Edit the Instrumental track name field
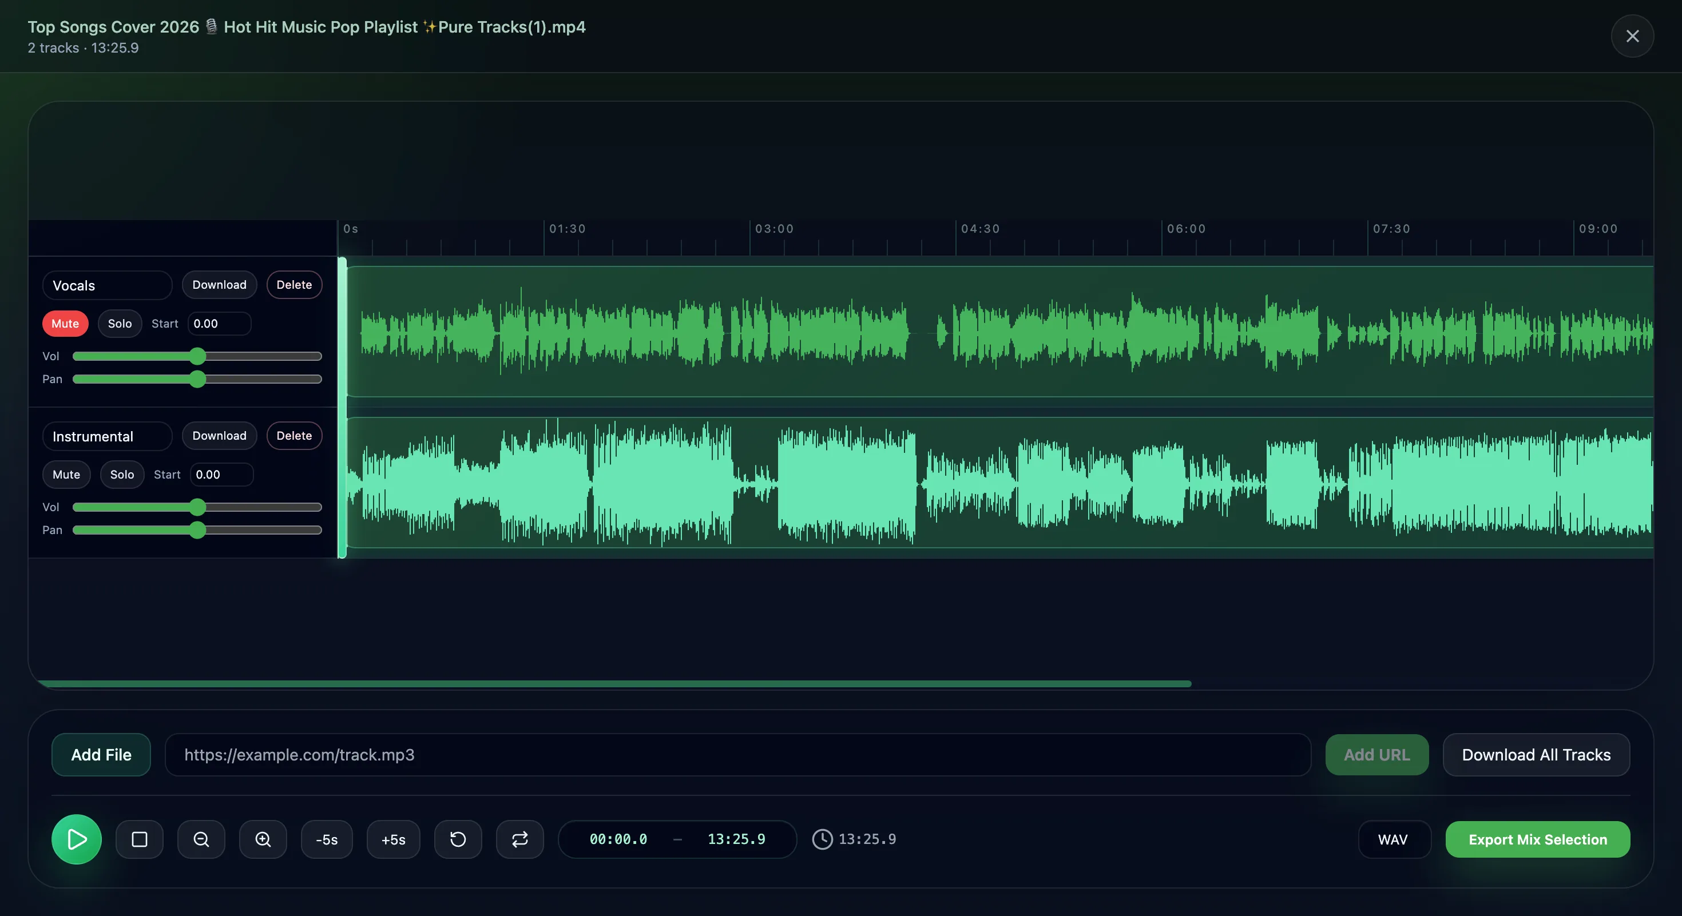Image resolution: width=1682 pixels, height=916 pixels. [107, 436]
